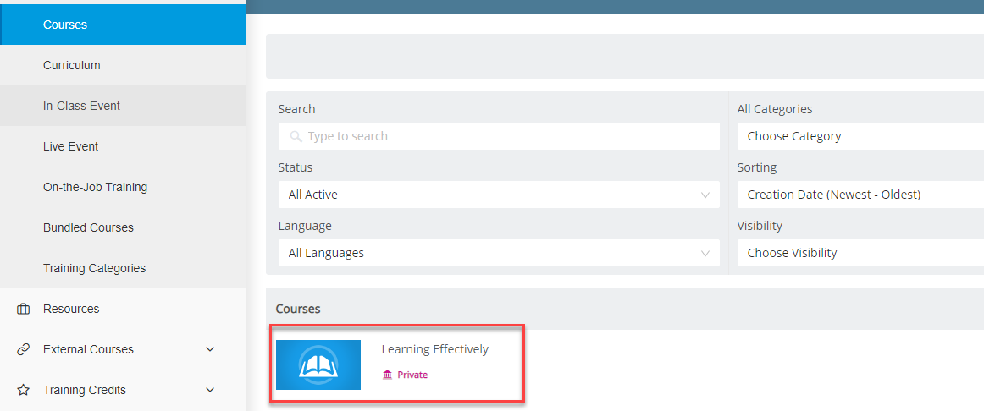Open the Choose Category dropdown
Viewport: 984px width, 411px height.
coord(860,136)
